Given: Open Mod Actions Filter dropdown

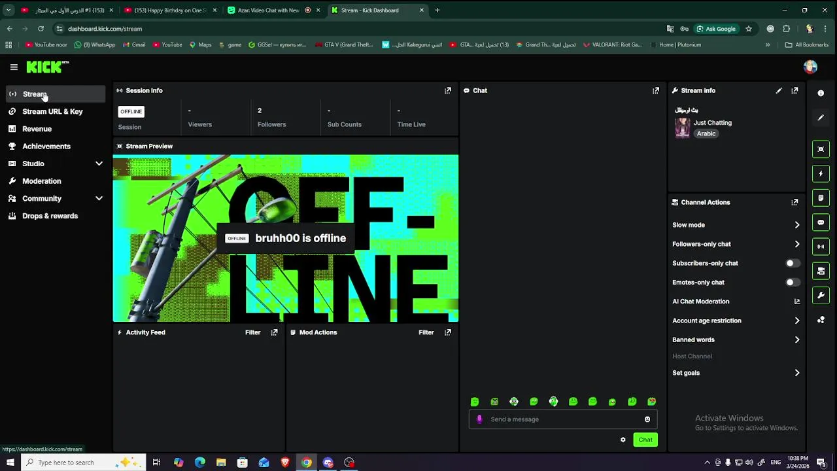Looking at the screenshot, I should 426,332.
